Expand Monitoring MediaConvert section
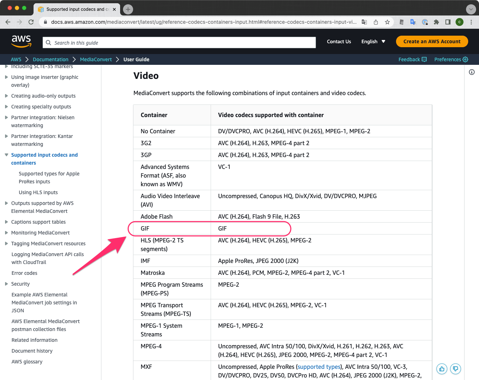This screenshot has height=380, width=479. point(6,233)
